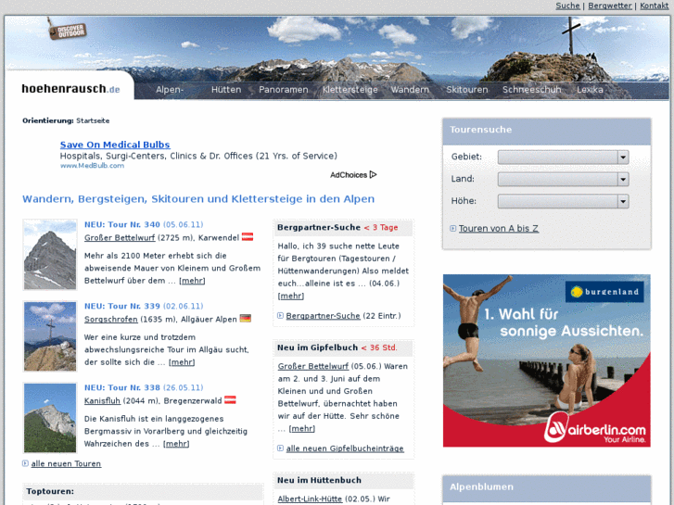Open Großer Bettelwurf link in tour 340
This screenshot has height=505, width=674.
tap(120, 237)
